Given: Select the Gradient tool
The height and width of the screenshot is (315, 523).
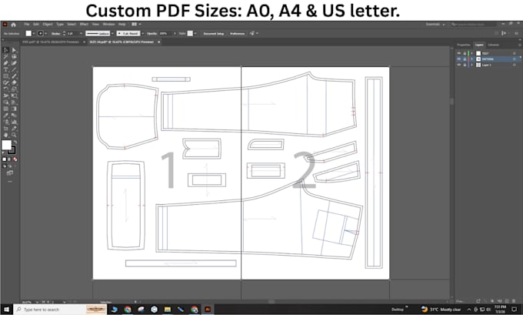Looking at the screenshot, I should click(x=14, y=109).
